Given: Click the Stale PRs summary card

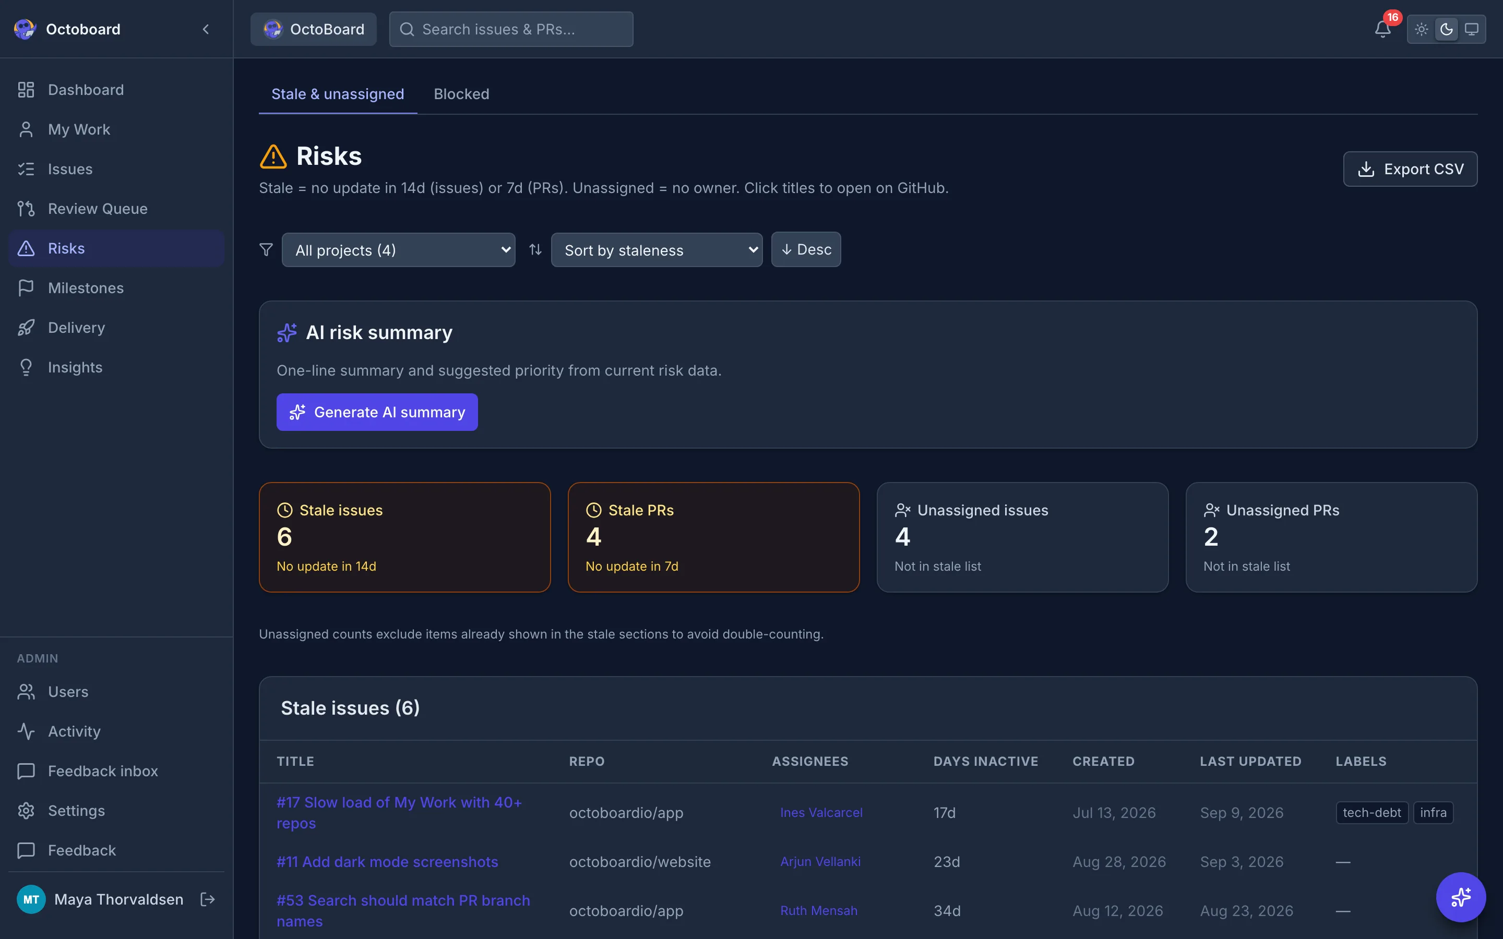Looking at the screenshot, I should (713, 537).
